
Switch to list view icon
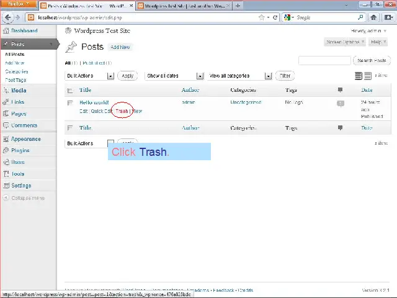pyautogui.click(x=359, y=76)
